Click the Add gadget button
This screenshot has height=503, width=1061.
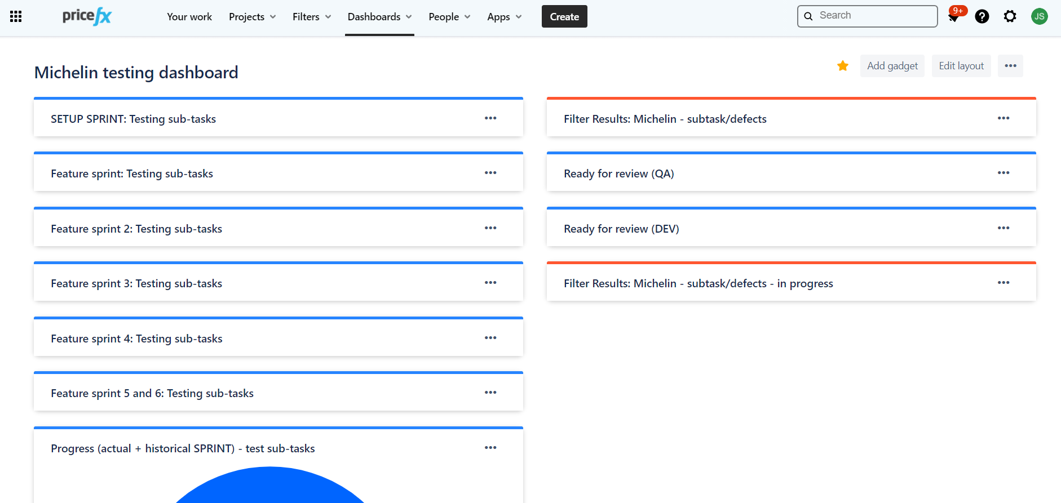[x=892, y=66]
